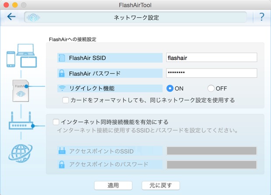Click the FlashAir パスワード label

(95, 73)
